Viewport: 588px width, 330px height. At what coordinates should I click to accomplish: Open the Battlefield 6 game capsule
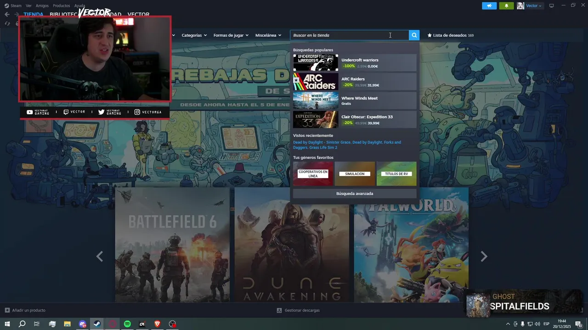pos(172,245)
